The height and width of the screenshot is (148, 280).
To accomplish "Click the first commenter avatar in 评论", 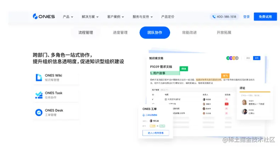I will pos(244,102).
